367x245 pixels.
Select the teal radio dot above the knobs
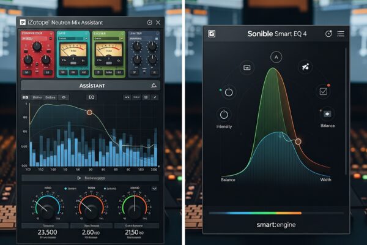click(65, 189)
